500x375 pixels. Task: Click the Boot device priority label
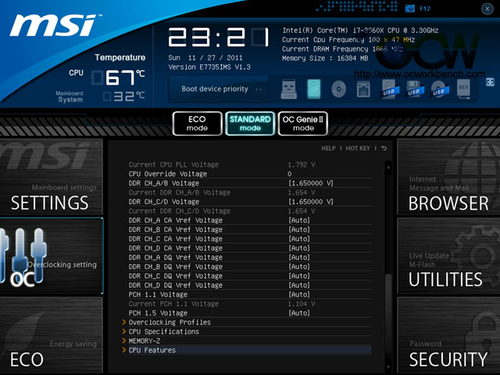(215, 89)
